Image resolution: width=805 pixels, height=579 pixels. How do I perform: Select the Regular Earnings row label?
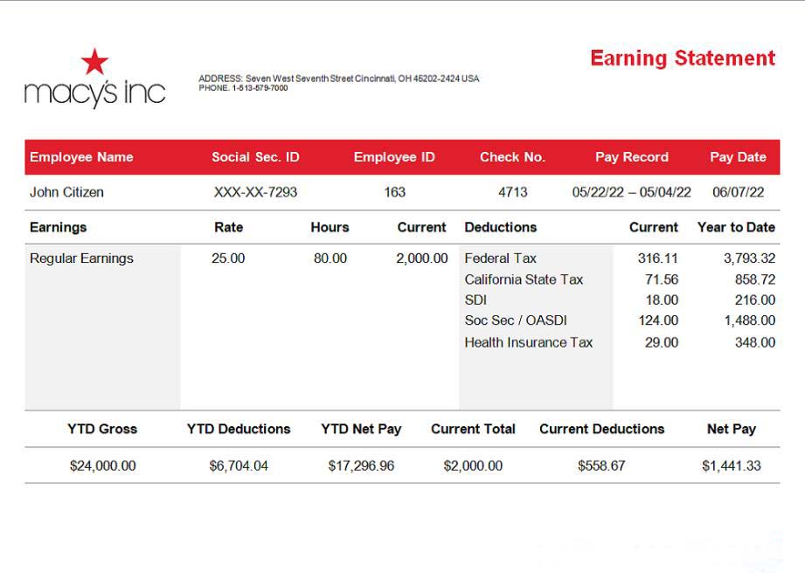(81, 258)
